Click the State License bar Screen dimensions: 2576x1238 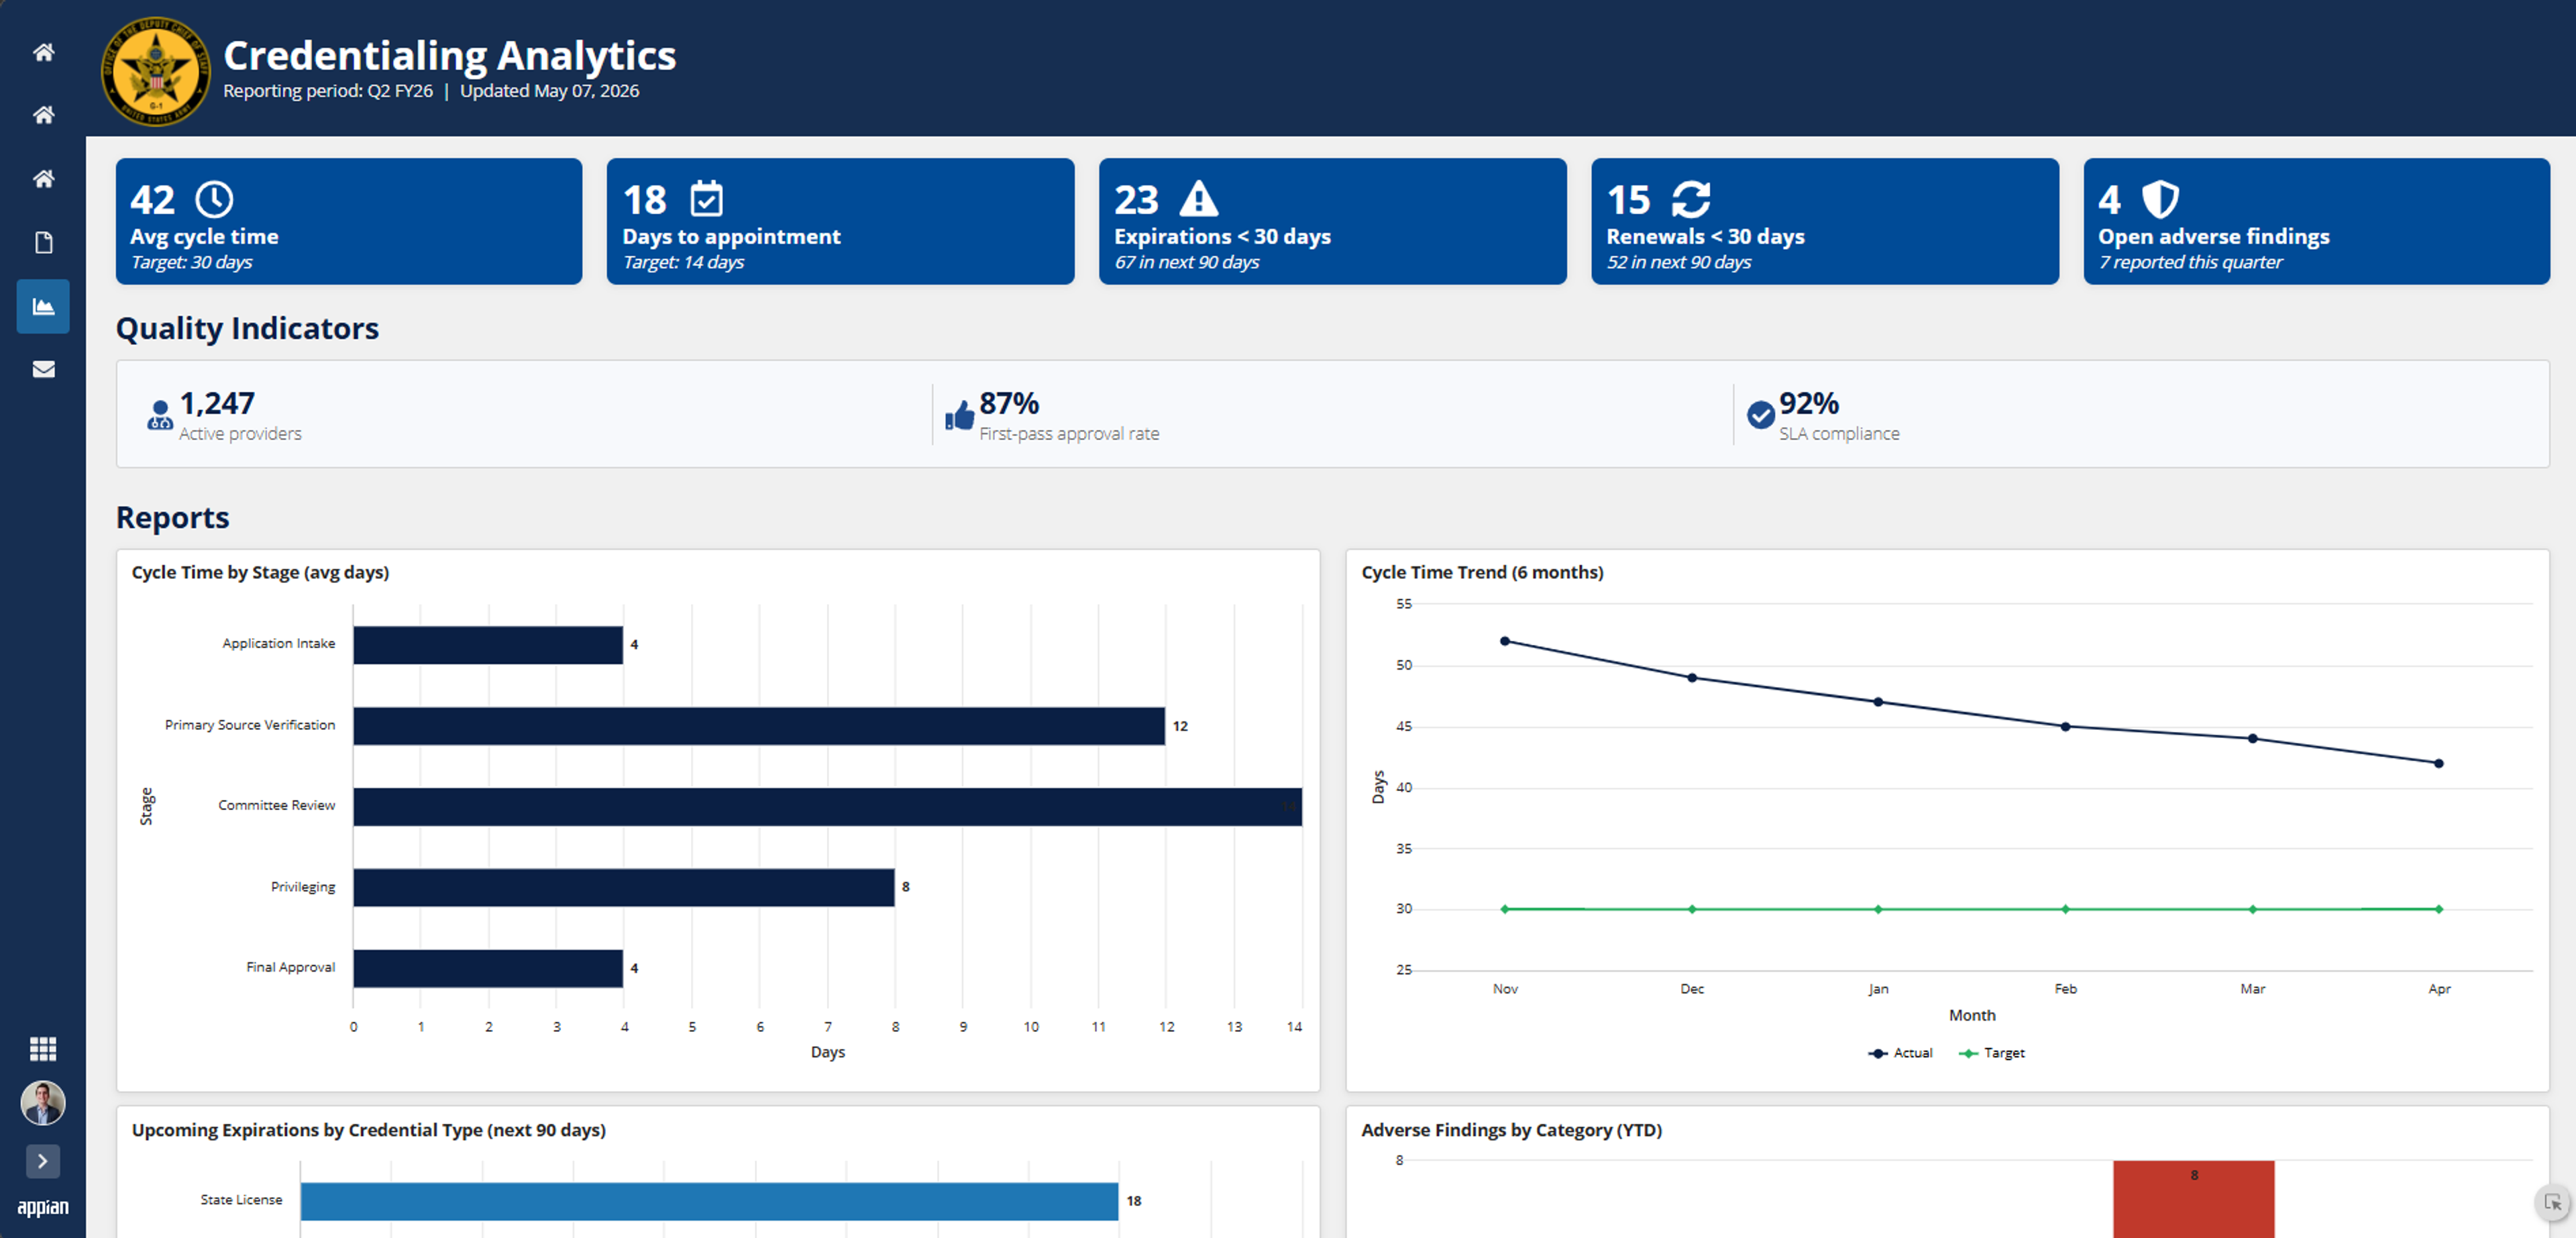pyautogui.click(x=709, y=1201)
